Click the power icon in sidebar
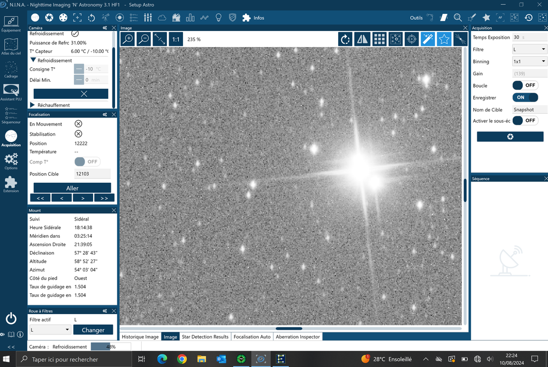This screenshot has height=367, width=548. click(11, 318)
